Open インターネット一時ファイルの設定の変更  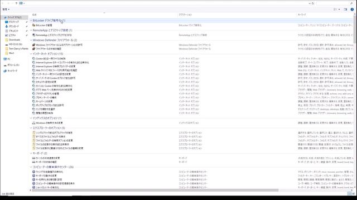(54, 74)
